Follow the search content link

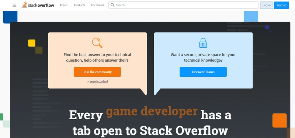(x=99, y=81)
